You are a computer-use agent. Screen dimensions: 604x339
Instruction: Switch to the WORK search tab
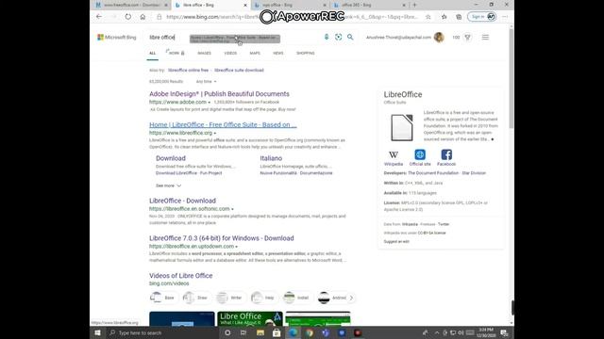tap(176, 53)
